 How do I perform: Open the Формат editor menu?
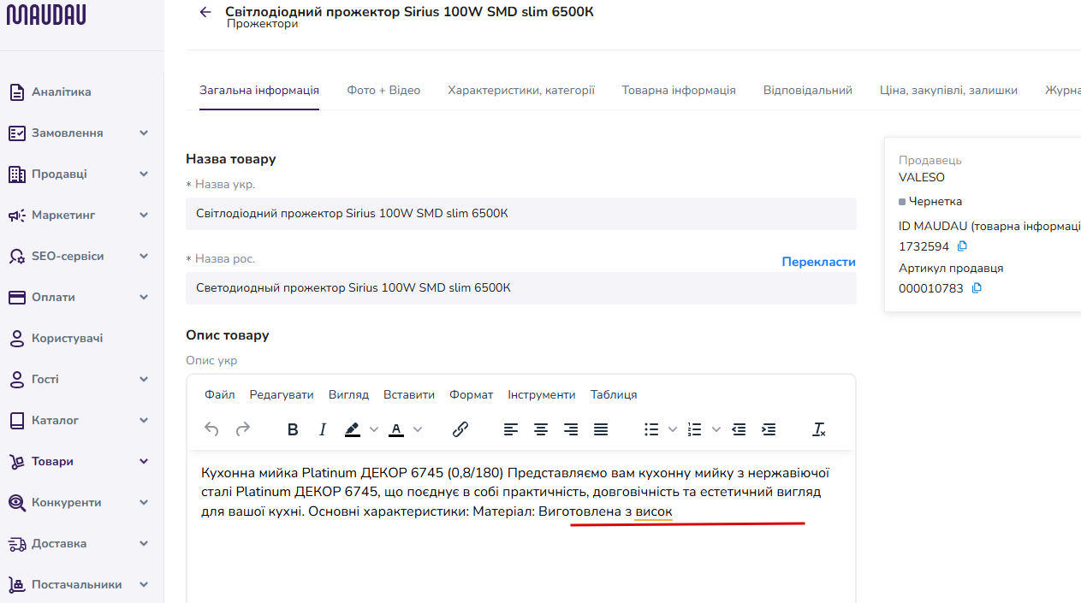point(472,395)
